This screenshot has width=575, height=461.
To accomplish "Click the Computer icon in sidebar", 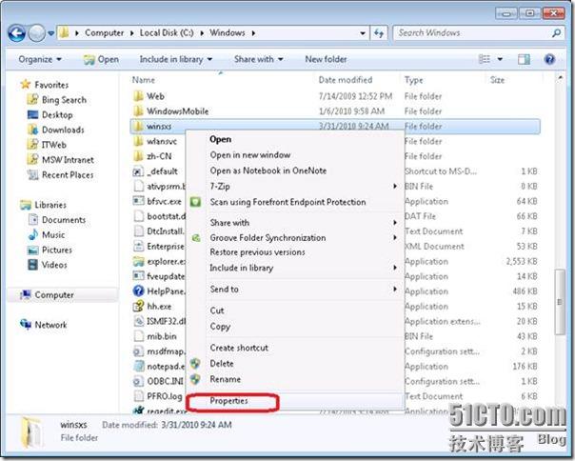I will click(26, 294).
